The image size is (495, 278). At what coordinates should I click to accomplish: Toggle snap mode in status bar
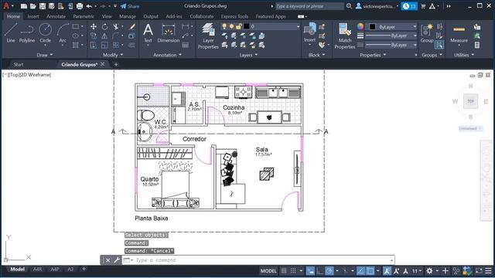(293, 271)
